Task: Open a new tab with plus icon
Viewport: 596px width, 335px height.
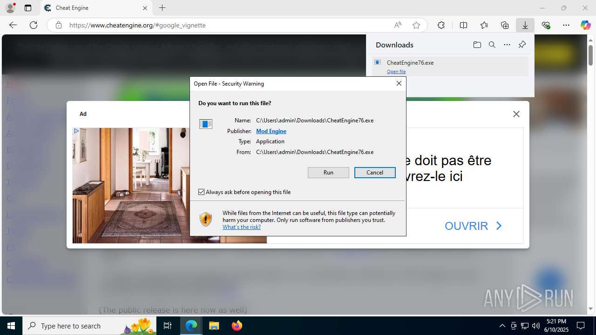Action: coord(162,8)
